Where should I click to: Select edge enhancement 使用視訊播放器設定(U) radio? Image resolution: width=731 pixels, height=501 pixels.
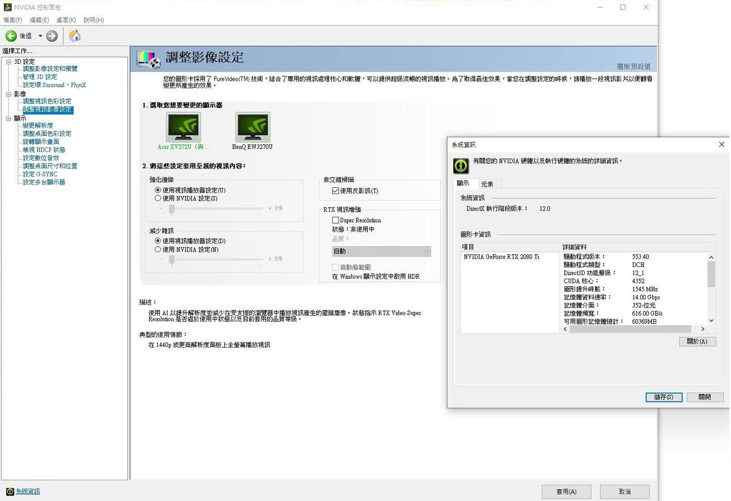[x=157, y=190]
